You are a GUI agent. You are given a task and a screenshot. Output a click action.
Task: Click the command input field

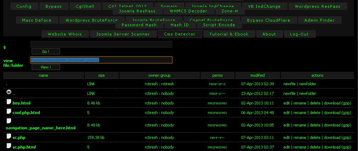[x=101, y=44]
